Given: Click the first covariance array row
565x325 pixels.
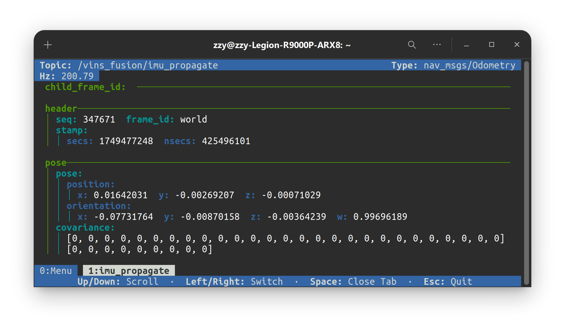Looking at the screenshot, I should click(x=286, y=238).
